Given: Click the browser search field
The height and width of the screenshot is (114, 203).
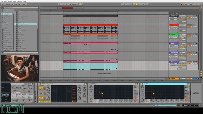Looking at the screenshot, I should [21, 8].
